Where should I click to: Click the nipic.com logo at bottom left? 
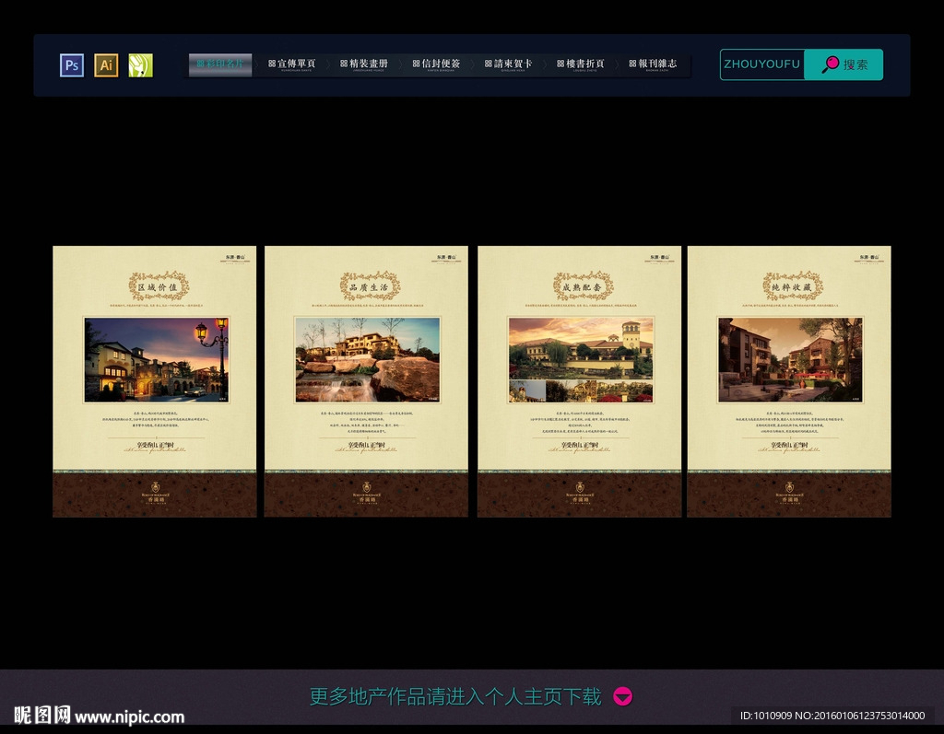coord(99,716)
